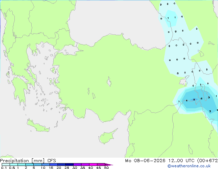Image resolution: width=218 pixels, height=169 pixels.
Task: Click the '0.1' legend label
Action: pyautogui.click(x=4, y=168)
